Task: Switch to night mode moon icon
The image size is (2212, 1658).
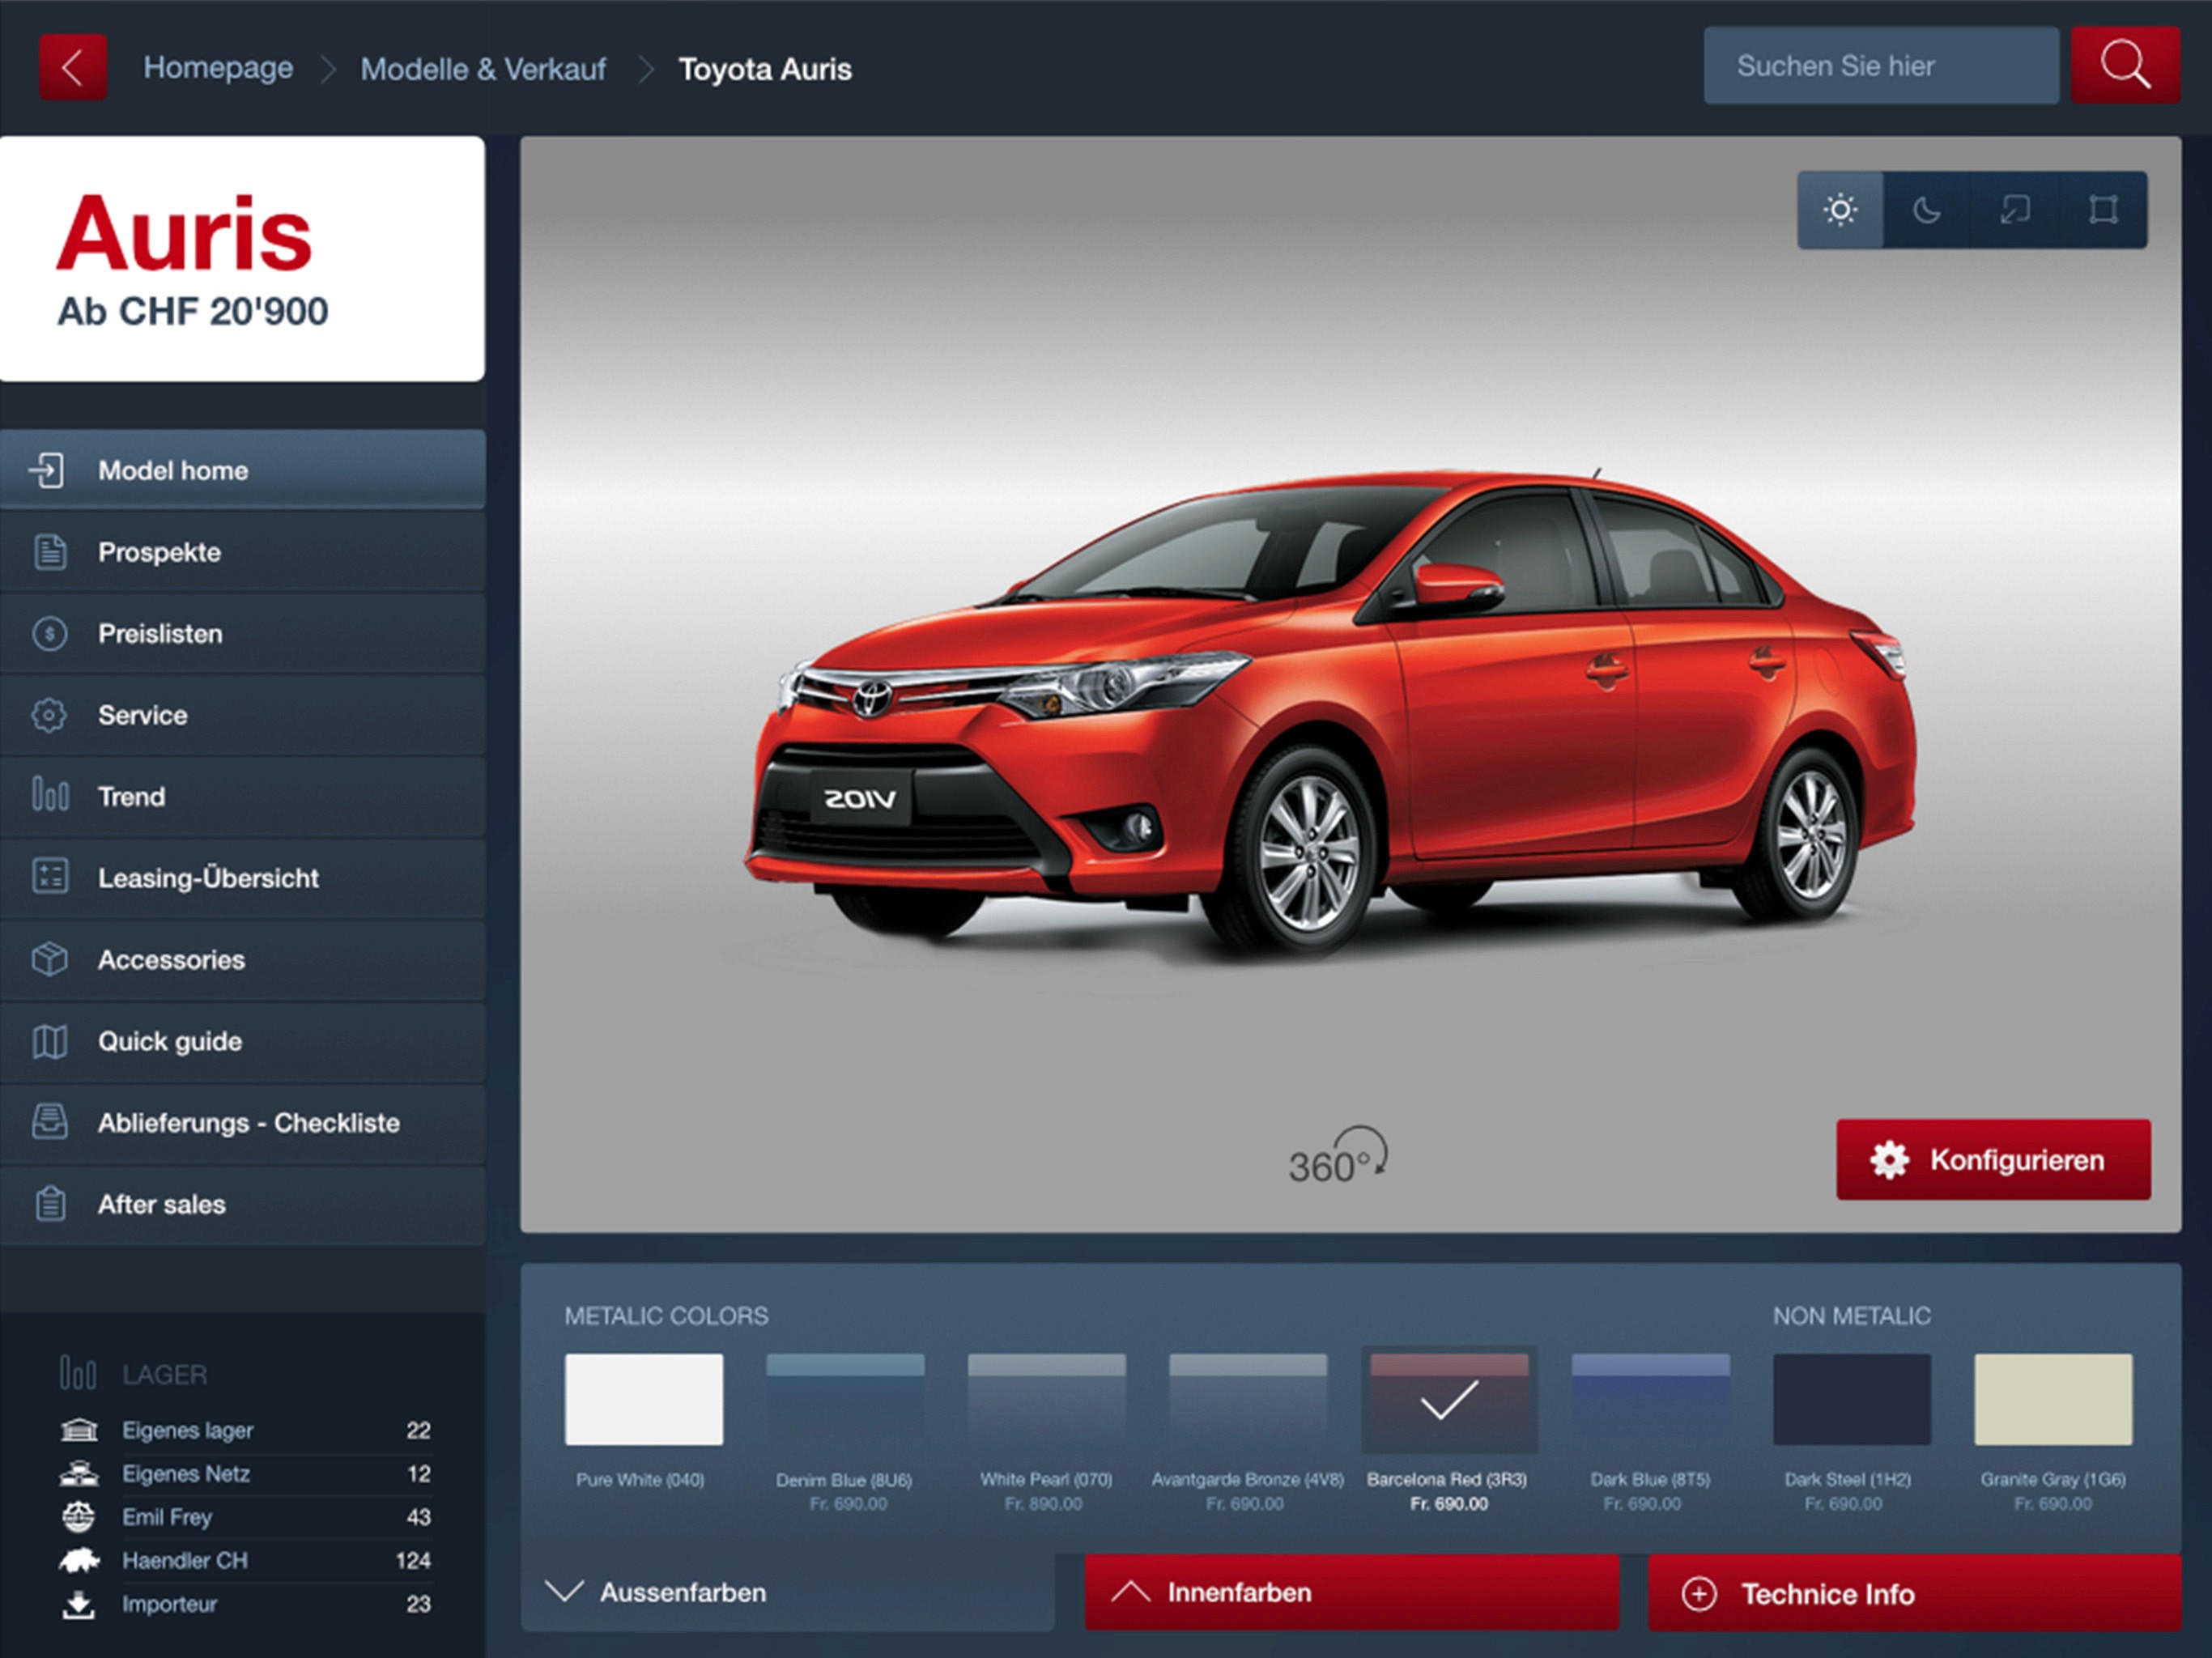Action: pos(1927,210)
